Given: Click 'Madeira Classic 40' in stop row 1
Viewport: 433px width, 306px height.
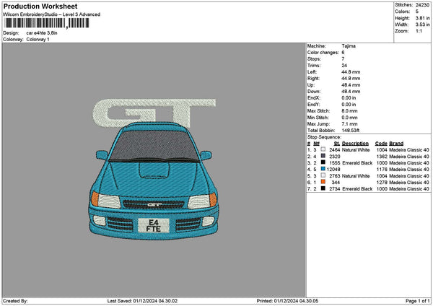Looking at the screenshot, I should [409, 150].
